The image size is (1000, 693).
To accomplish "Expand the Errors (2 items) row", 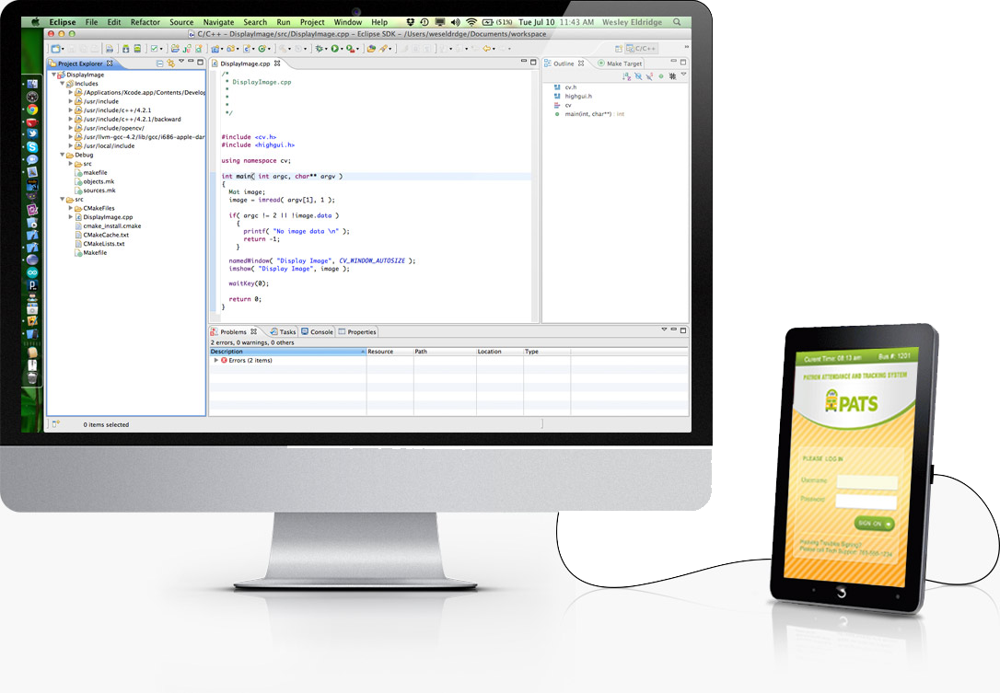I will (216, 360).
